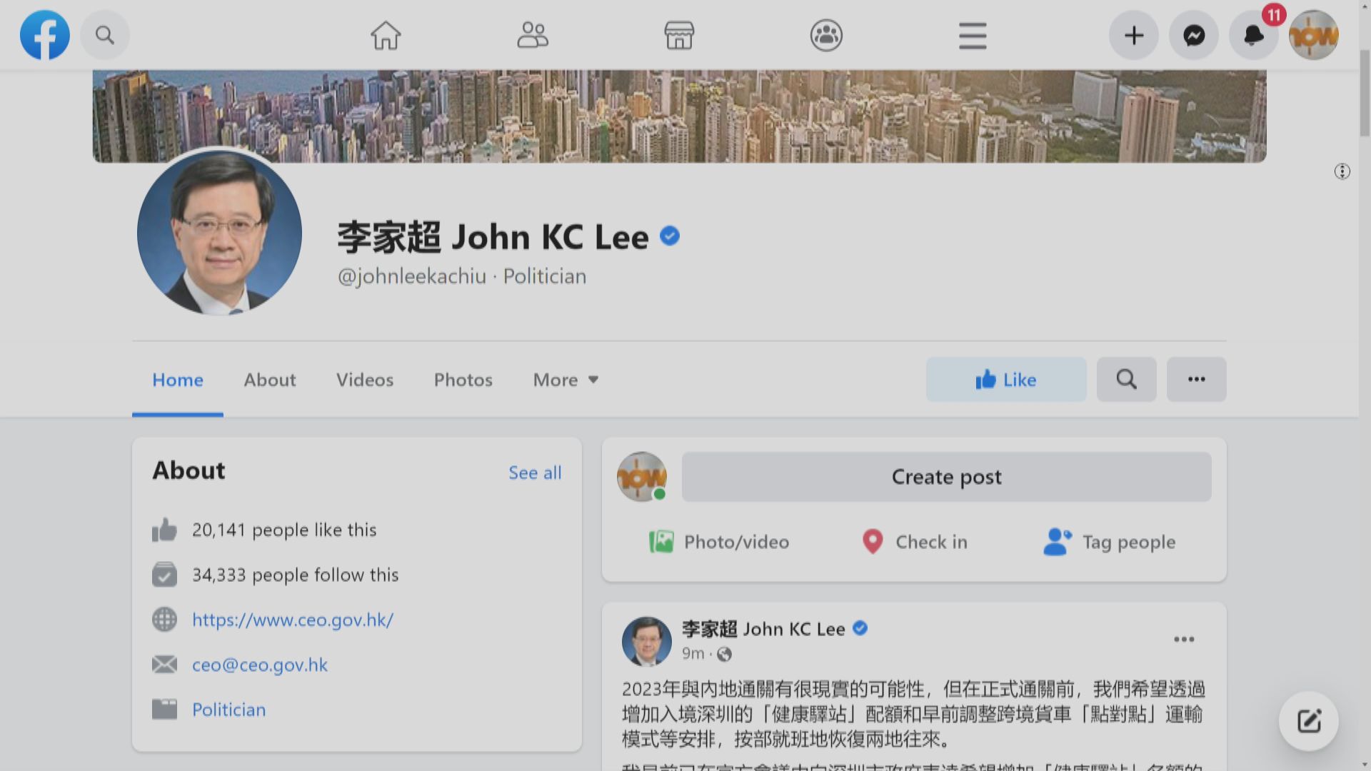1371x771 pixels.
Task: Open Messenger chats icon
Action: [1193, 35]
